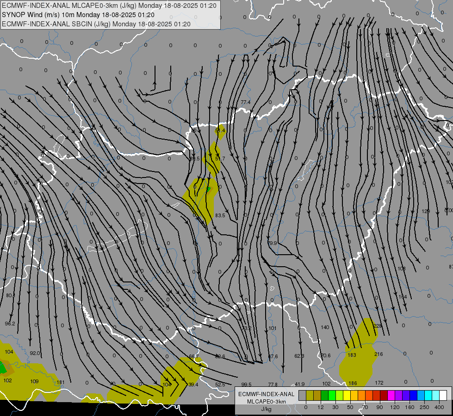This screenshot has height=416, width=453.
Task: Click the map value 183
Action: coord(352,355)
